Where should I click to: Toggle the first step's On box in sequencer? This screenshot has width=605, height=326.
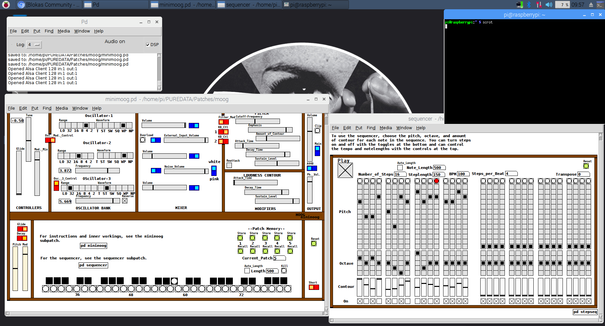pos(360,301)
